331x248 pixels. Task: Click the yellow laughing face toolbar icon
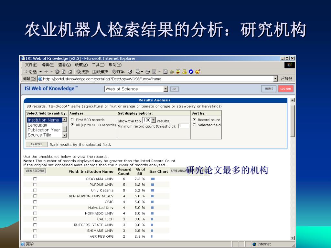click(x=178, y=72)
